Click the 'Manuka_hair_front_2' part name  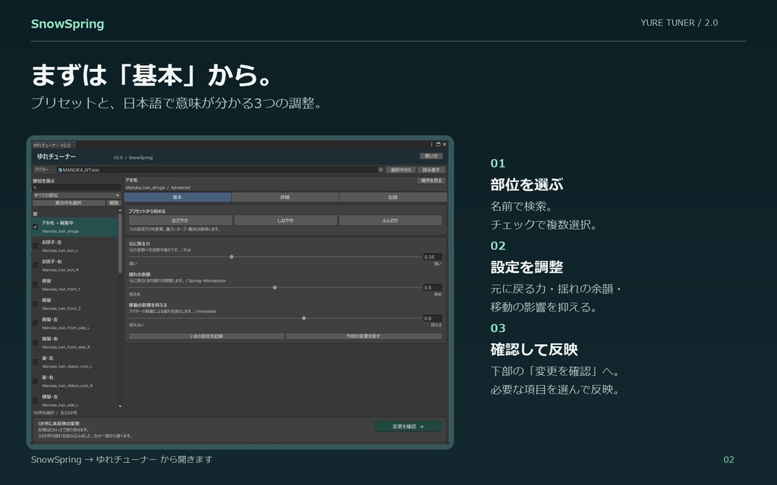[x=61, y=308]
